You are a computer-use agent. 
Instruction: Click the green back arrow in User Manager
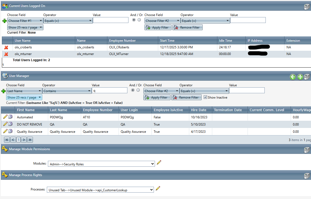[x=293, y=77]
